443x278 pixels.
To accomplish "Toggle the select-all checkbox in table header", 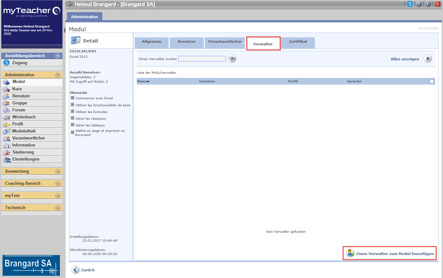I will pyautogui.click(x=432, y=81).
